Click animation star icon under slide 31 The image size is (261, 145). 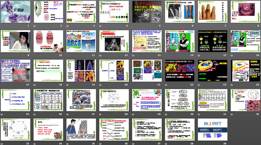click(199, 115)
